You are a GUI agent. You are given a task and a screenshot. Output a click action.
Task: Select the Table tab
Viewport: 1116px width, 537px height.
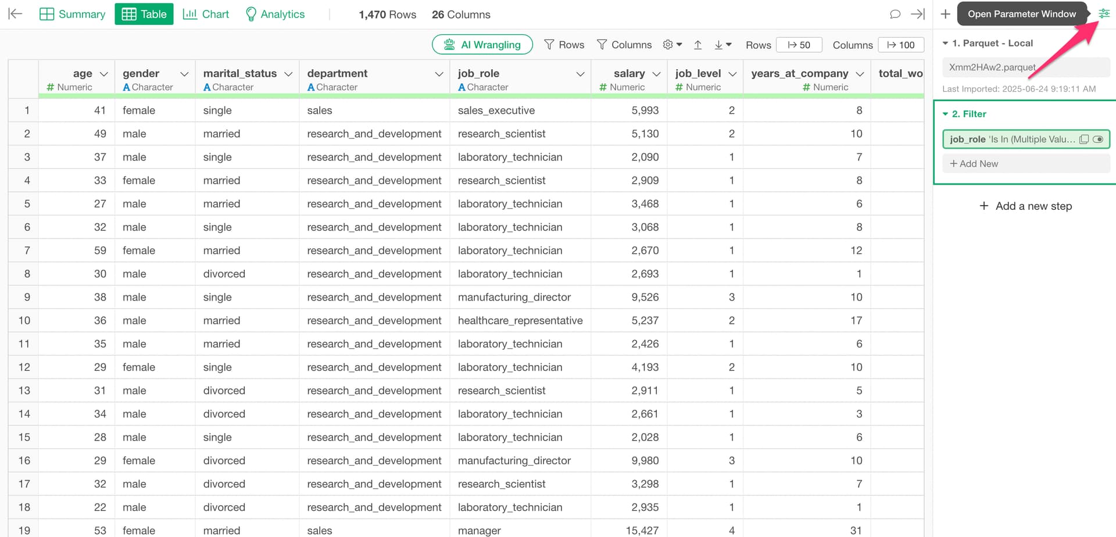[144, 14]
